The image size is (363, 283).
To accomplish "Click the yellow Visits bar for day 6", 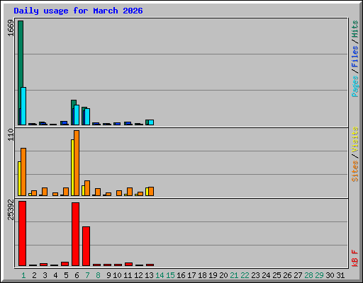I will (72, 168).
